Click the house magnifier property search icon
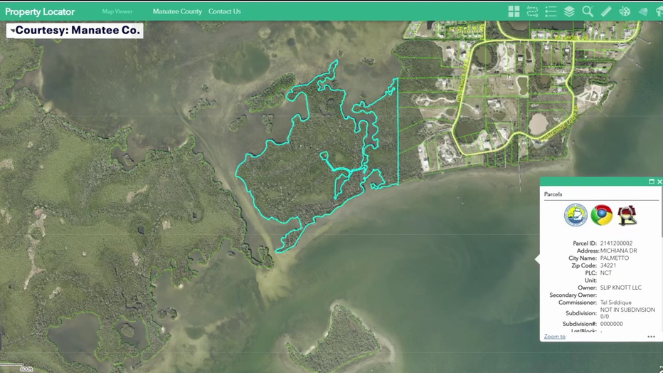 coord(627,215)
